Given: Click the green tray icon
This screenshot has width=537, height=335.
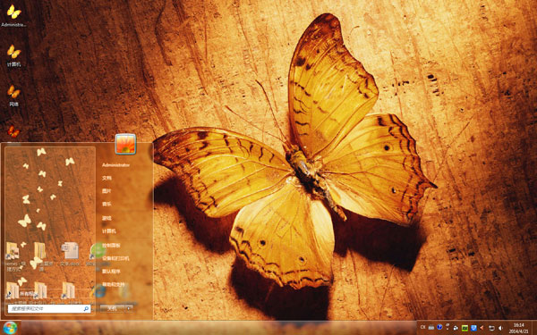Looking at the screenshot, I should [x=465, y=328].
